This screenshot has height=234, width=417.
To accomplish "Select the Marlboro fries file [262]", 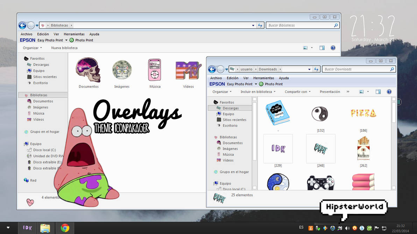I will coord(363,148).
